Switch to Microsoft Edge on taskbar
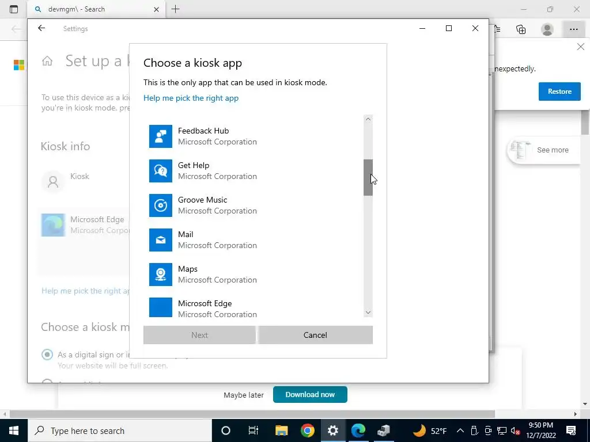The height and width of the screenshot is (442, 590). [x=358, y=430]
